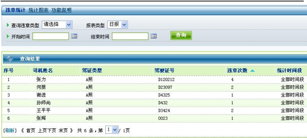The width and height of the screenshot is (307, 138).
Task: Click license number D4325
Action: tap(164, 95)
